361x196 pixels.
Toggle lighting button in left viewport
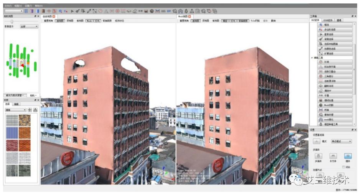point(97,21)
